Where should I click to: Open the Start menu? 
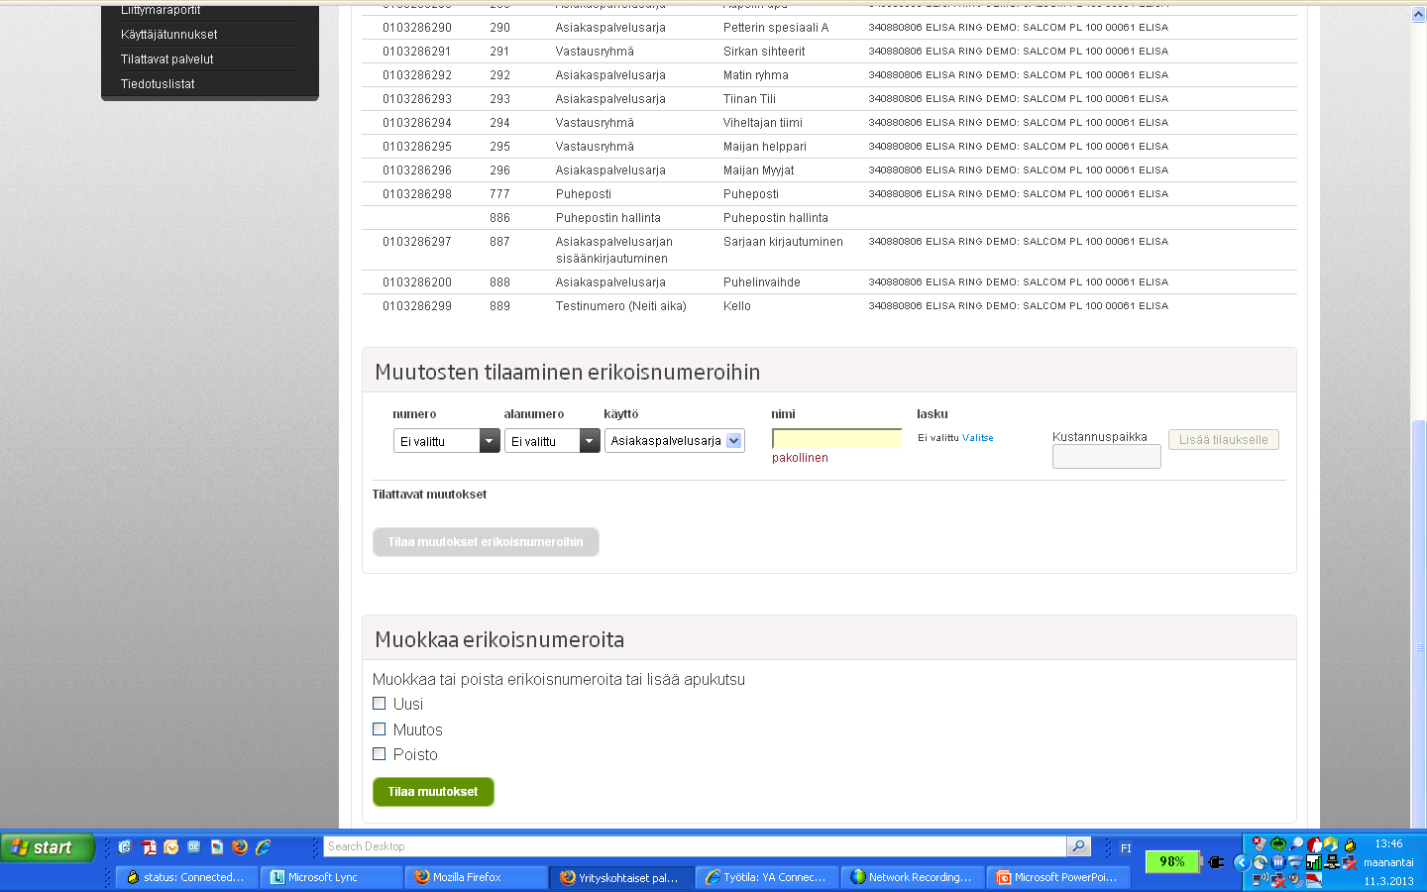[x=47, y=847]
